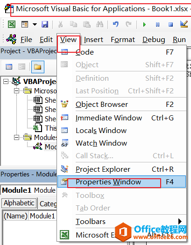This screenshot has height=245, width=191.
Task: Collapse the VBAProject root tree node
Action: (x=6, y=81)
